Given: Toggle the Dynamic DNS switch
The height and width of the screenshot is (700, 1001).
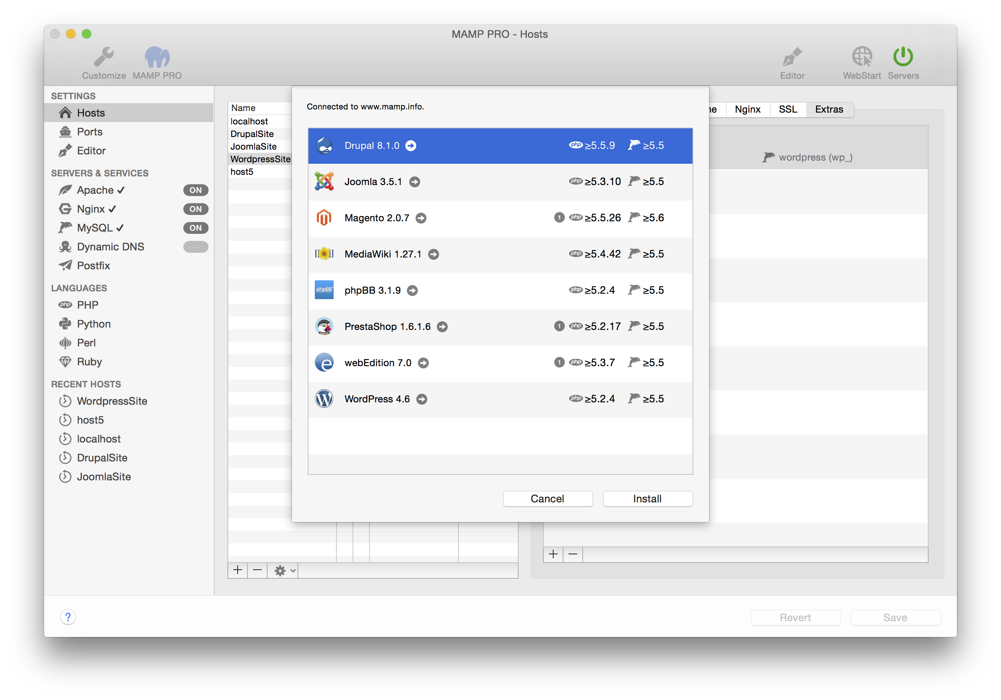Looking at the screenshot, I should coord(196,247).
